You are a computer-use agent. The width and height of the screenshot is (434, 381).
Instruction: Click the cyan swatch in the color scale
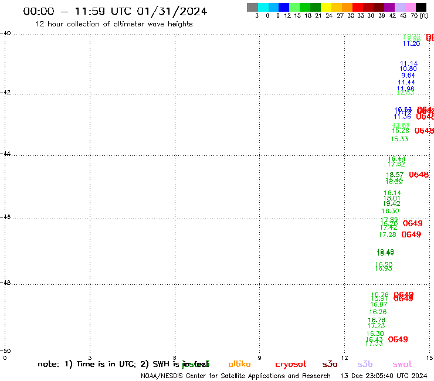pos(263,7)
